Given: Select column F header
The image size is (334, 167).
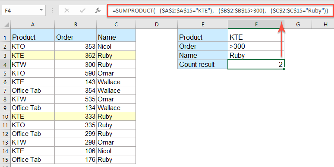Looking at the screenshot, I should pos(256,25).
